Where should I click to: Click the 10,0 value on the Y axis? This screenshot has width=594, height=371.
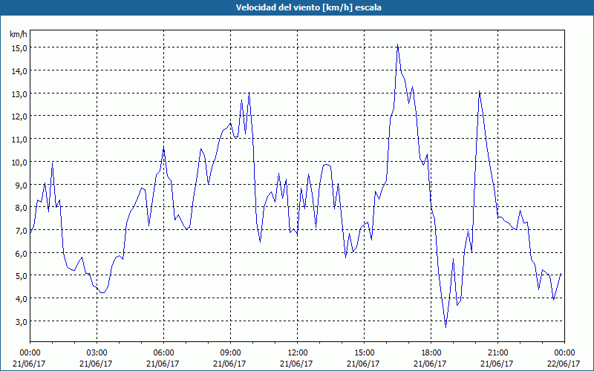coord(19,162)
